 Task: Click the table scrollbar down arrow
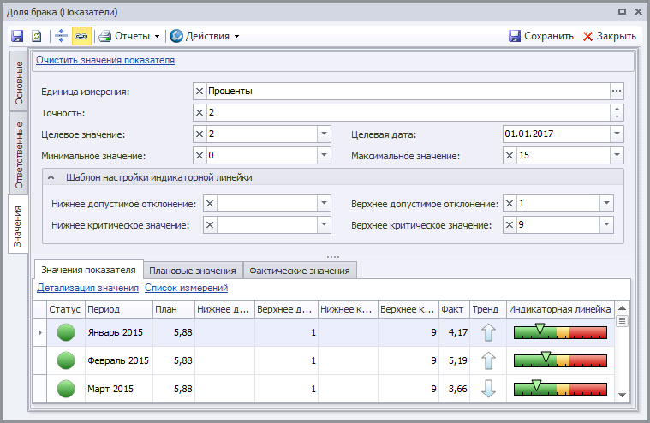[622, 395]
